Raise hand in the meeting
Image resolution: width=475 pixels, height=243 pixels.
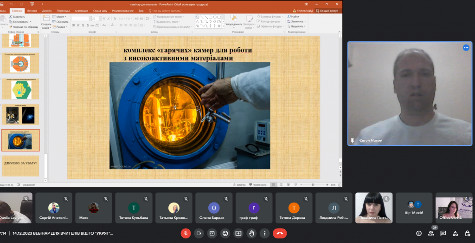251,233
